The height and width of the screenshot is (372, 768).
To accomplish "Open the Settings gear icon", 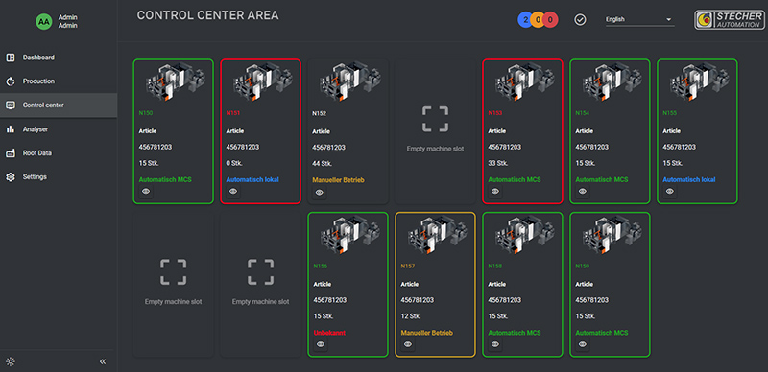I will [11, 176].
